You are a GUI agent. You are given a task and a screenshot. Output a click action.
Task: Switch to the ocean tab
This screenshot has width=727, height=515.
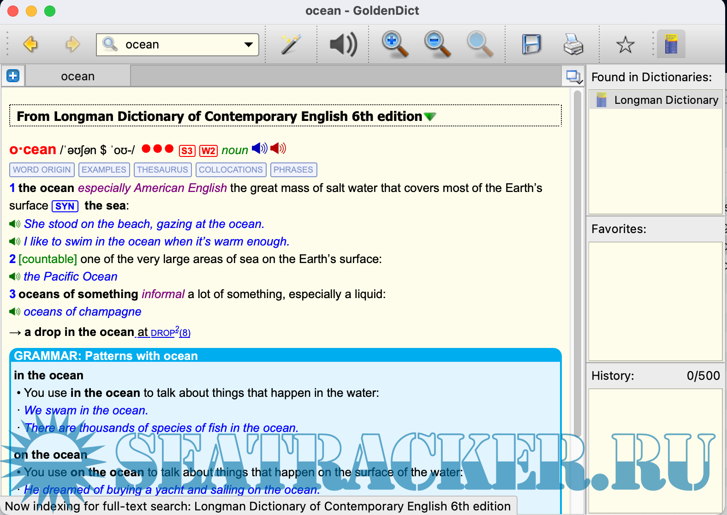click(x=77, y=76)
